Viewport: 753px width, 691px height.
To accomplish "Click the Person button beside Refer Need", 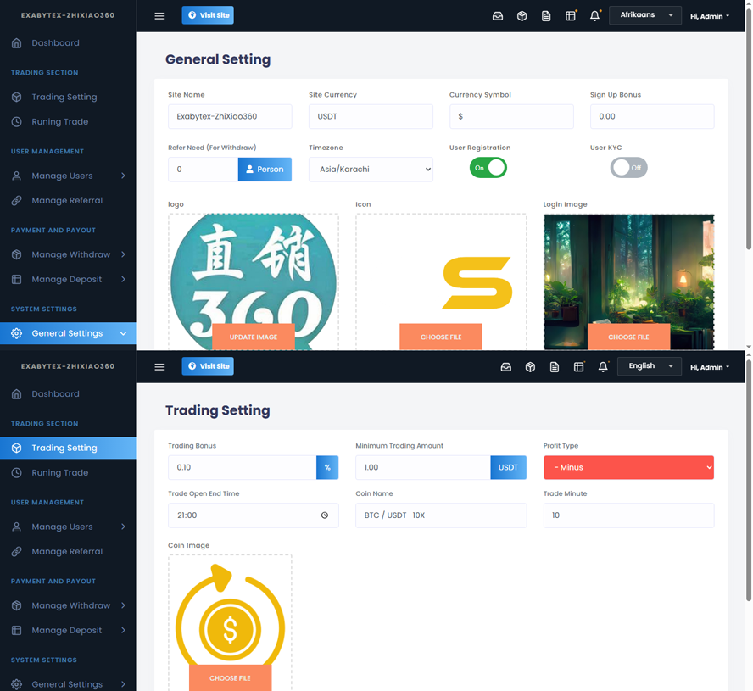I will [265, 170].
